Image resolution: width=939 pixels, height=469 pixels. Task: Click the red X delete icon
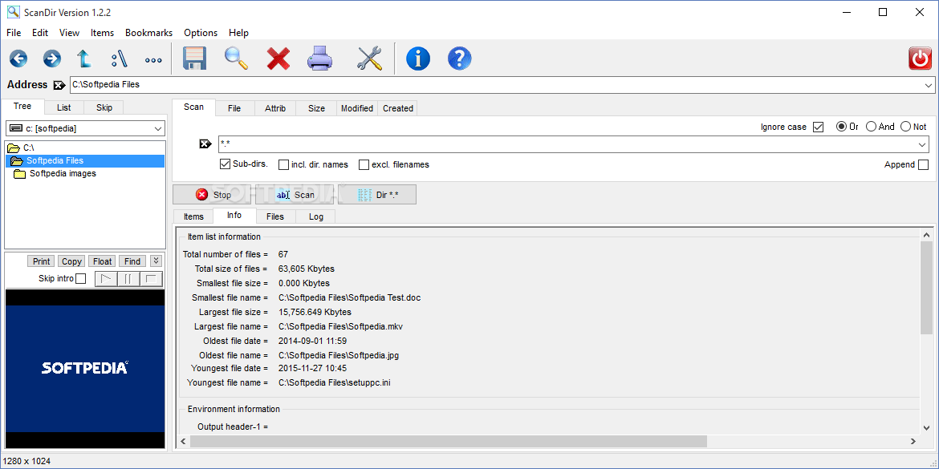278,59
